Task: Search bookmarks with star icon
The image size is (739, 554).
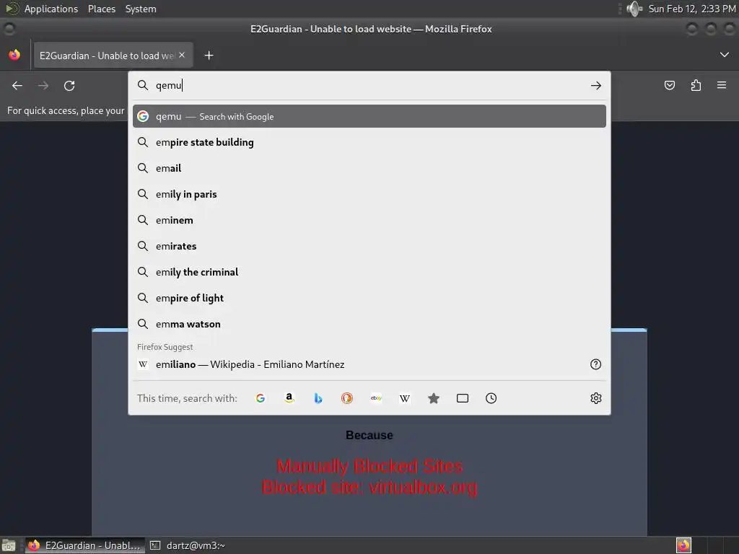Action: pyautogui.click(x=434, y=398)
